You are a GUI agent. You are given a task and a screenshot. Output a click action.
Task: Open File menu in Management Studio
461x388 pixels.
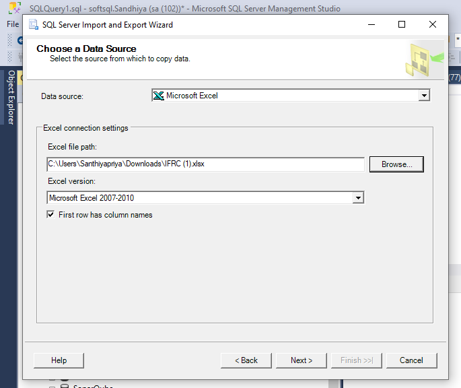13,24
